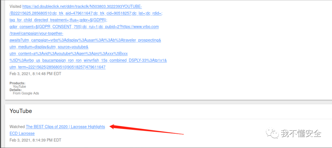This screenshot has height=148, width=332.
Task: Select the 8:14:48 PM EDT timestamp
Action: [35, 74]
